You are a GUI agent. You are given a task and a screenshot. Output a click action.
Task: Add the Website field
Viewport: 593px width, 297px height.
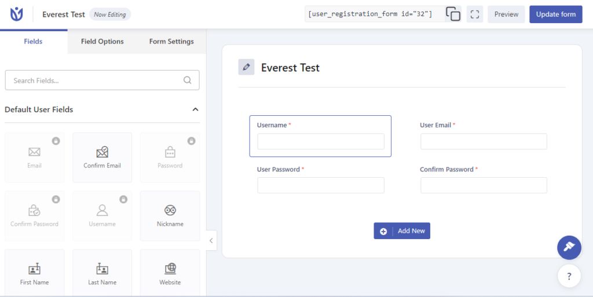point(170,274)
